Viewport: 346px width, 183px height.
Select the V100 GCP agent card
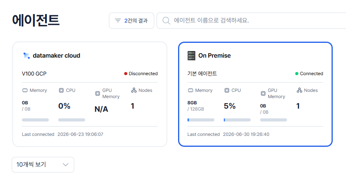[x=90, y=94]
